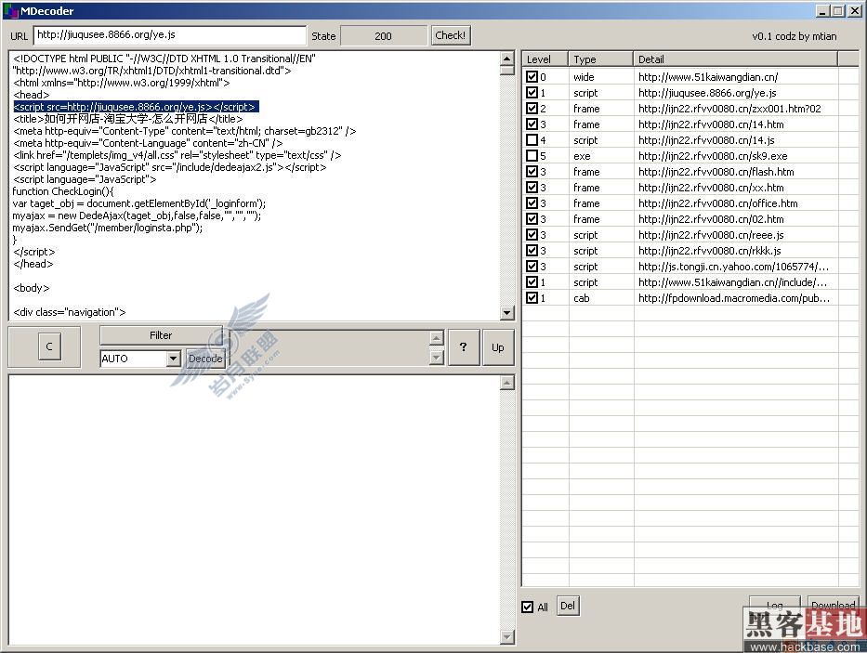The height and width of the screenshot is (653, 867).
Task: Click the output pane scroll down arrow
Action: point(507,637)
